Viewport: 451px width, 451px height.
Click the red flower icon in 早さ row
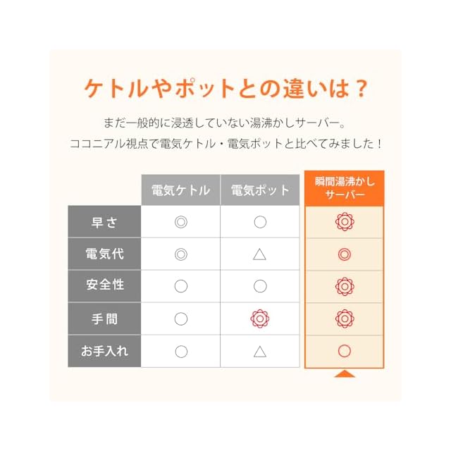(x=345, y=222)
